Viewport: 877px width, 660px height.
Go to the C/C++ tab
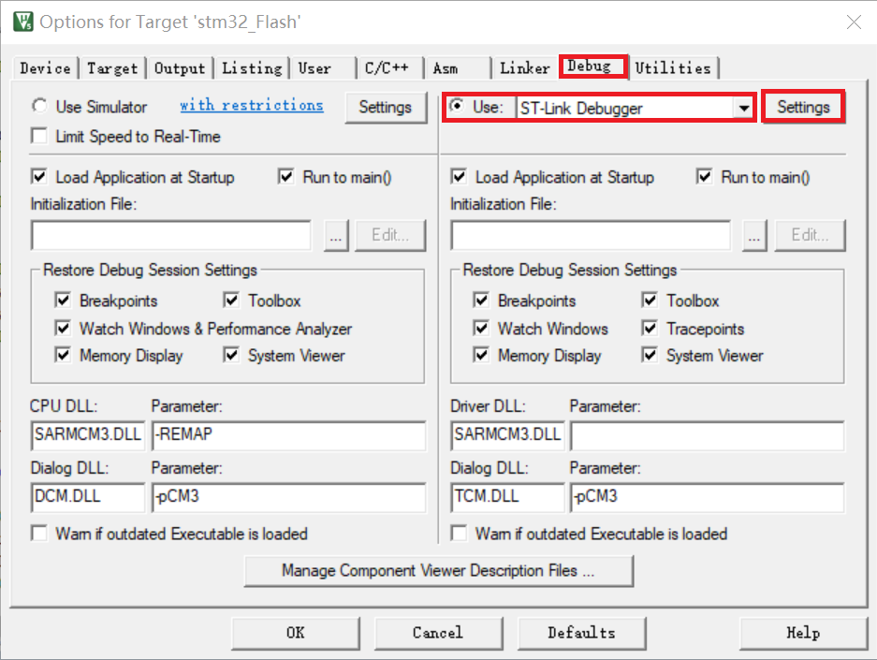[x=390, y=68]
